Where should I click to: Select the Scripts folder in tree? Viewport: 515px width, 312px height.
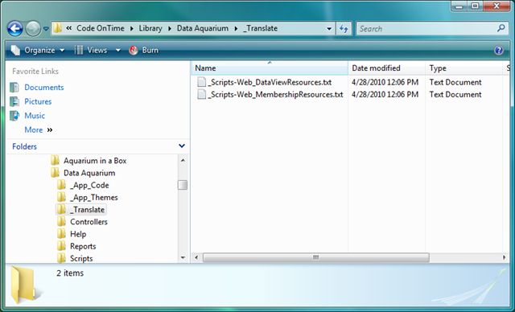pos(81,258)
